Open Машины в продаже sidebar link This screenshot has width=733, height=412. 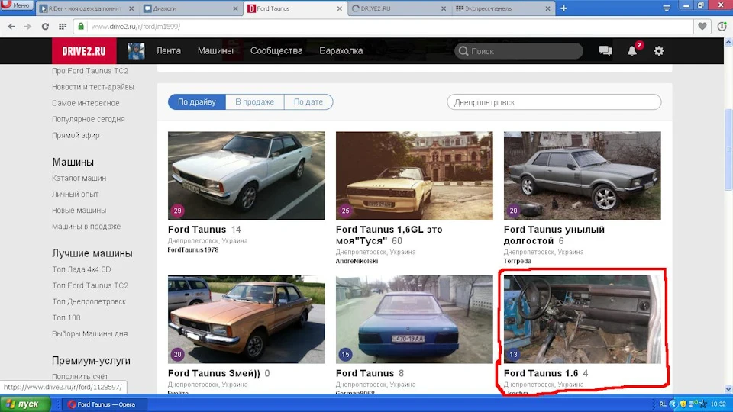[x=86, y=226]
